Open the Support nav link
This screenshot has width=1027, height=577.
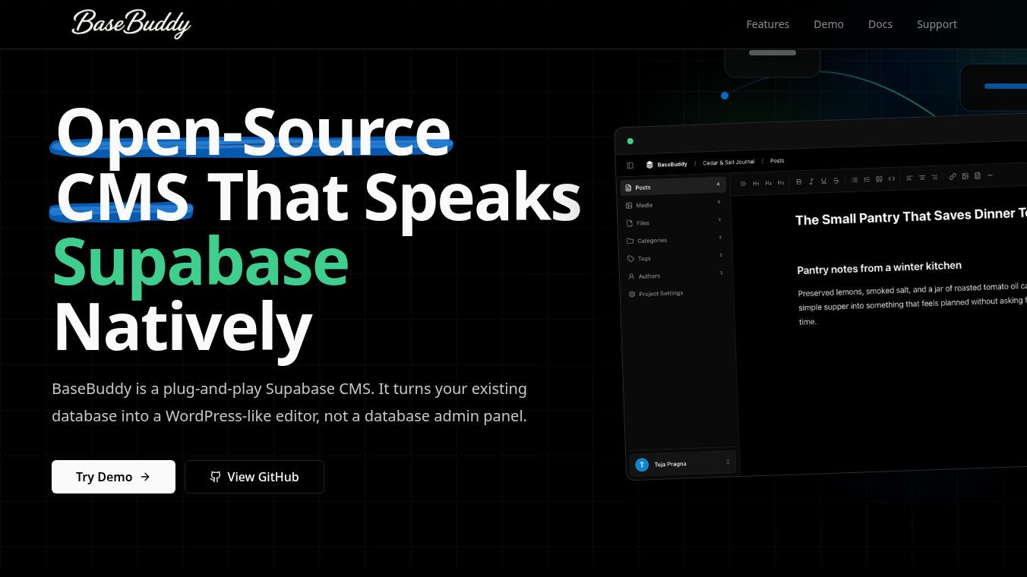(937, 24)
